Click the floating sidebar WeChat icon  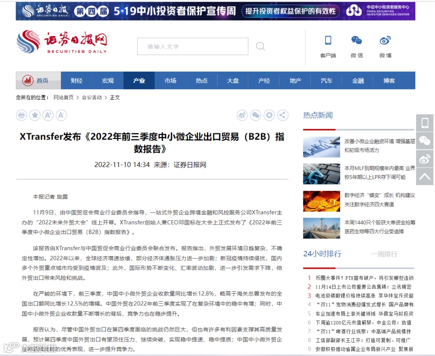click(425, 141)
